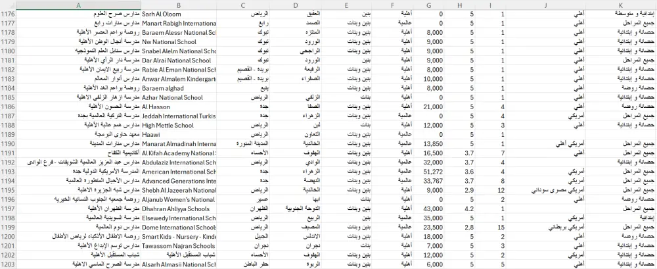Click the cell 'Dome International Schools'
The height and width of the screenshot is (269, 657).
pyautogui.click(x=179, y=228)
